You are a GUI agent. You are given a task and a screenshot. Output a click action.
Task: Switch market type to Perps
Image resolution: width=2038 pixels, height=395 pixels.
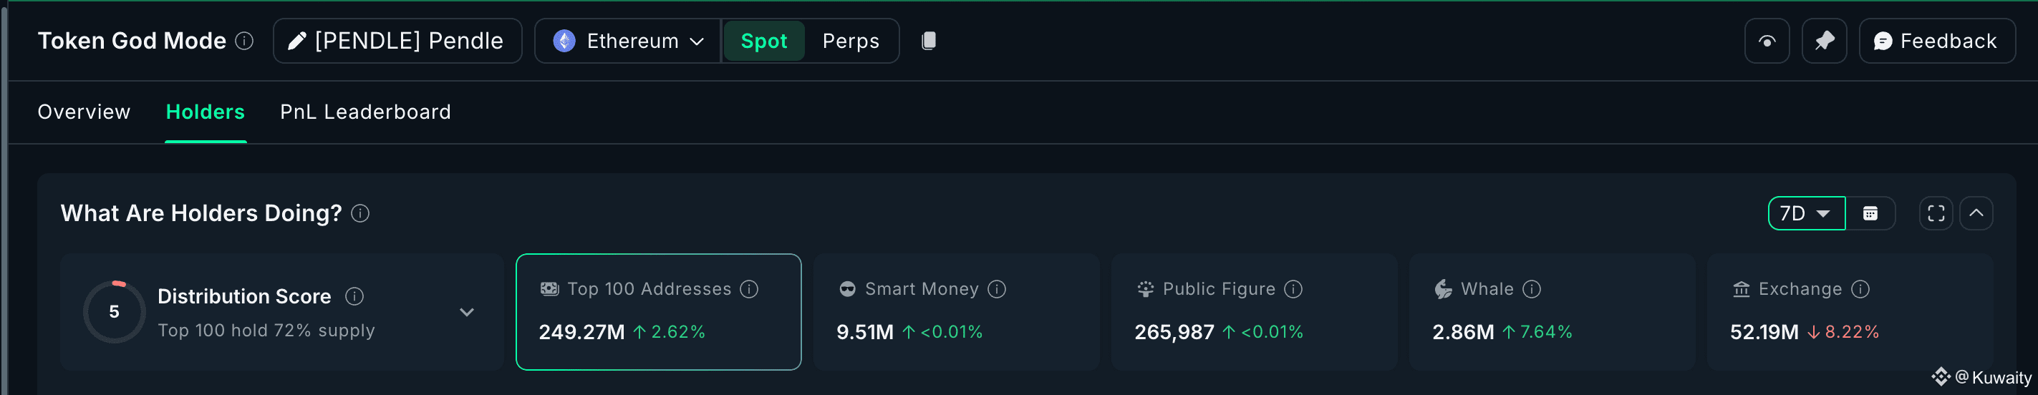[851, 41]
